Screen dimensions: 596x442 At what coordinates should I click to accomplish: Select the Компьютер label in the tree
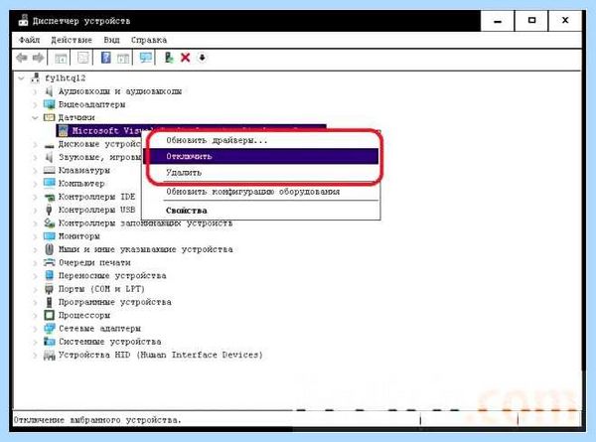coord(81,184)
